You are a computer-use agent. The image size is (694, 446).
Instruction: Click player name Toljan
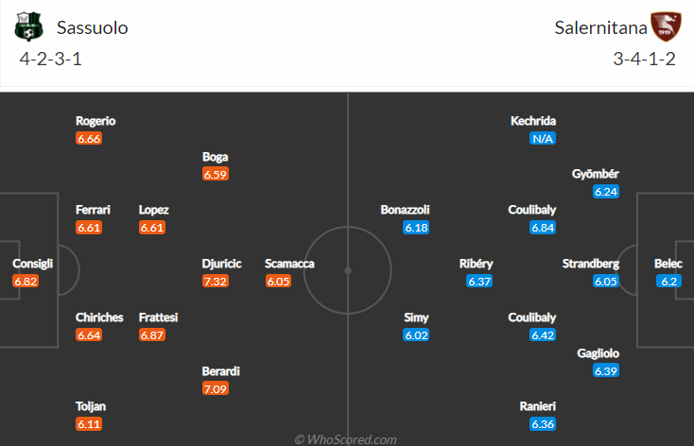pos(91,406)
